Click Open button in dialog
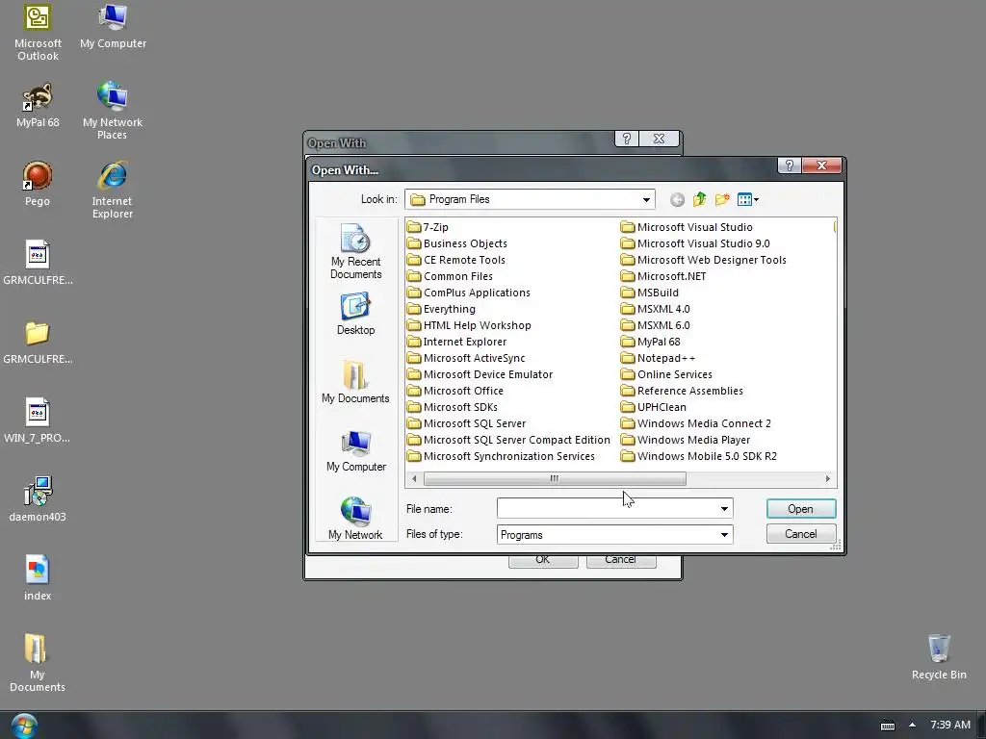The height and width of the screenshot is (739, 986). pos(801,509)
